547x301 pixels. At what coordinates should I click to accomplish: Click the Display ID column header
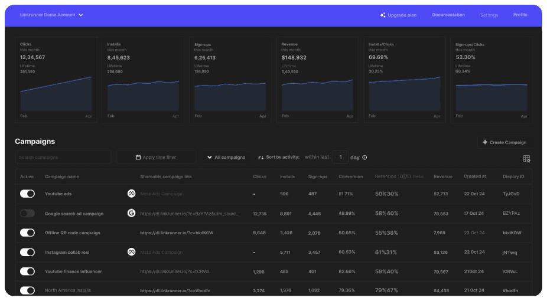(513, 176)
